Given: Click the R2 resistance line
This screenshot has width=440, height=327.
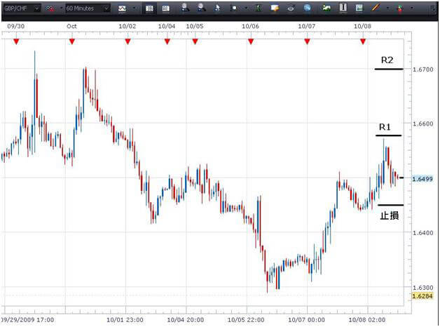Looking at the screenshot, I should [388, 69].
